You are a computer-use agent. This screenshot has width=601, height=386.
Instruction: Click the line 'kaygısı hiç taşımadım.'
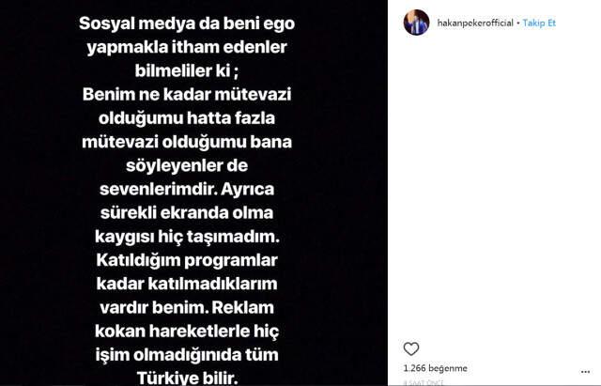pos(187,237)
